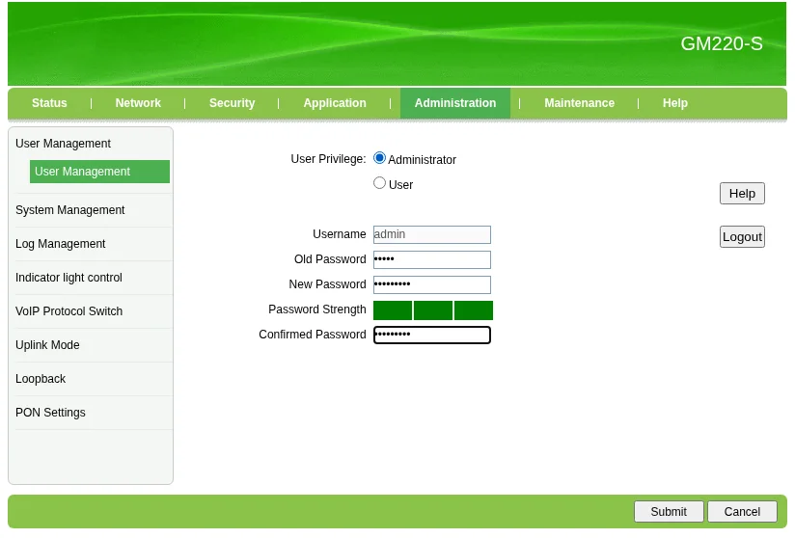This screenshot has height=538, width=795.
Task: Open Loopback in sidebar
Action: (x=41, y=379)
